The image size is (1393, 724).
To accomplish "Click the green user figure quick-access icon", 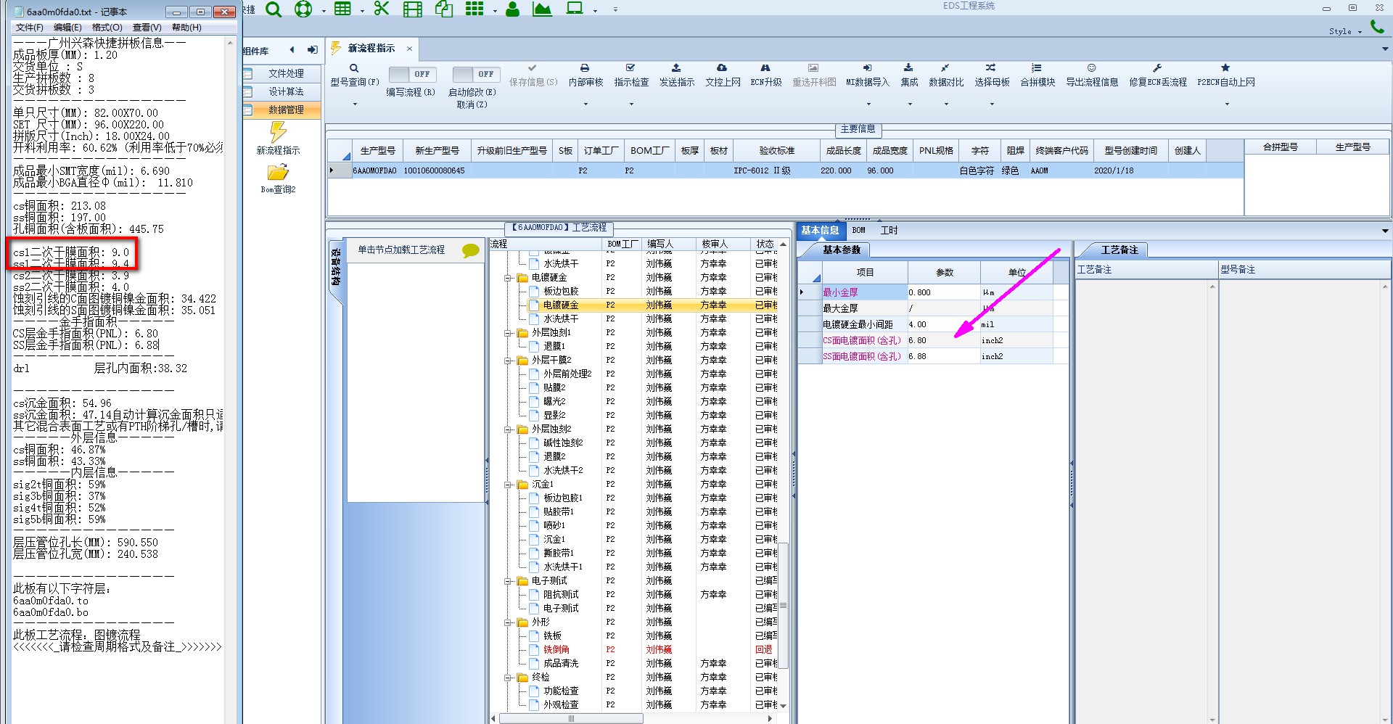I will [x=512, y=9].
